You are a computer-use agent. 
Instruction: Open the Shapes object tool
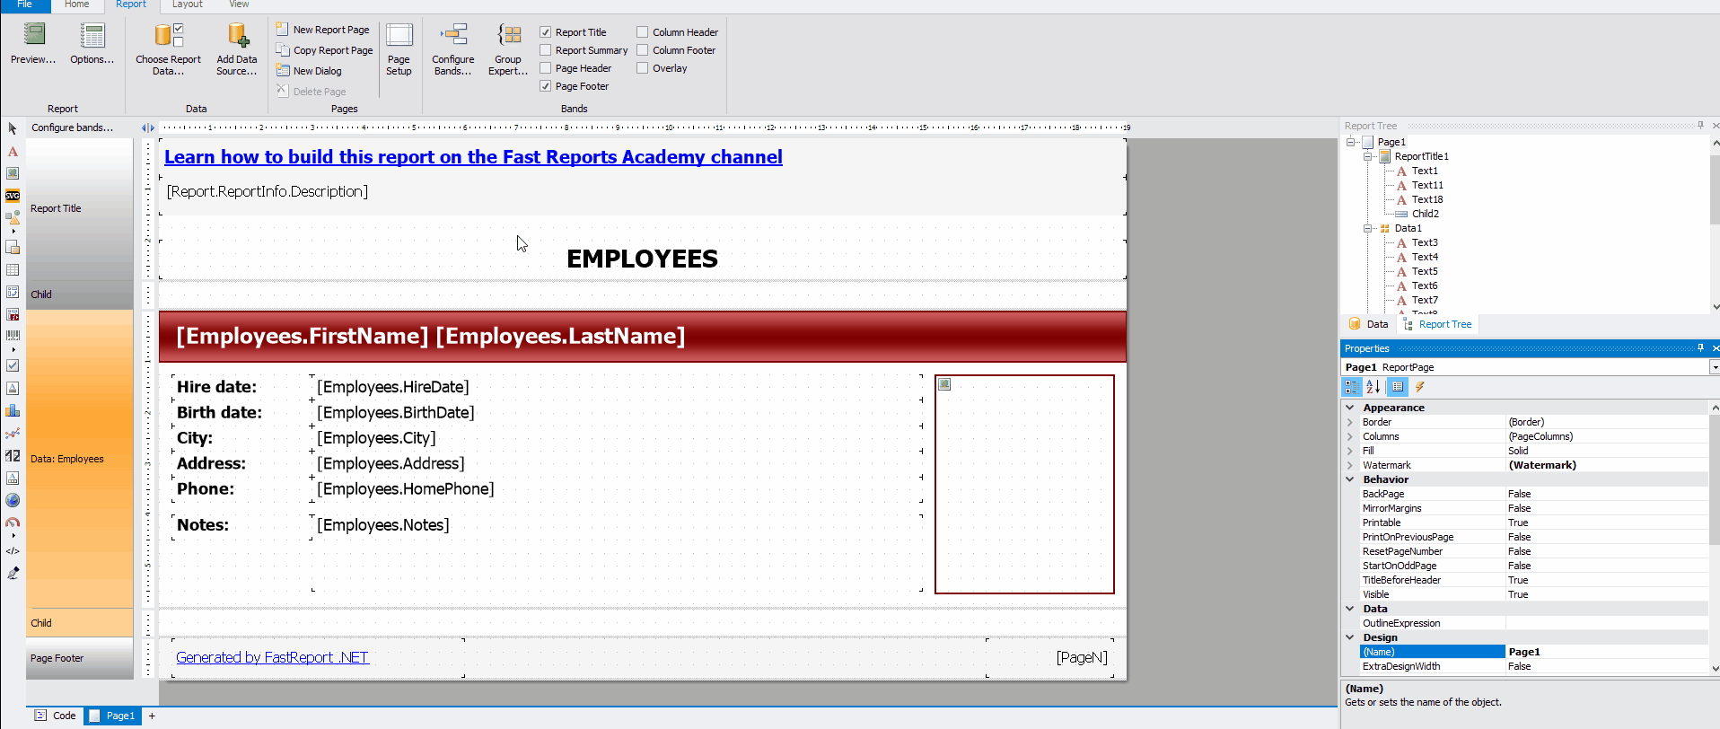(13, 217)
